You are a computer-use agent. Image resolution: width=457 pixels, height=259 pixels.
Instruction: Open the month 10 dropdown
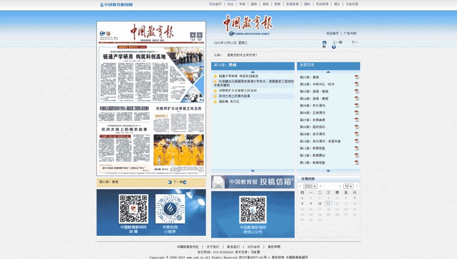(x=348, y=186)
